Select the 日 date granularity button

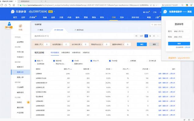tap(146, 36)
